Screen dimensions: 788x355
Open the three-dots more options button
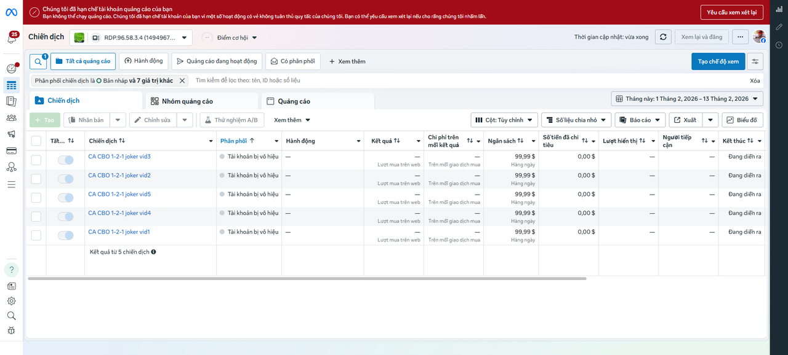[741, 37]
